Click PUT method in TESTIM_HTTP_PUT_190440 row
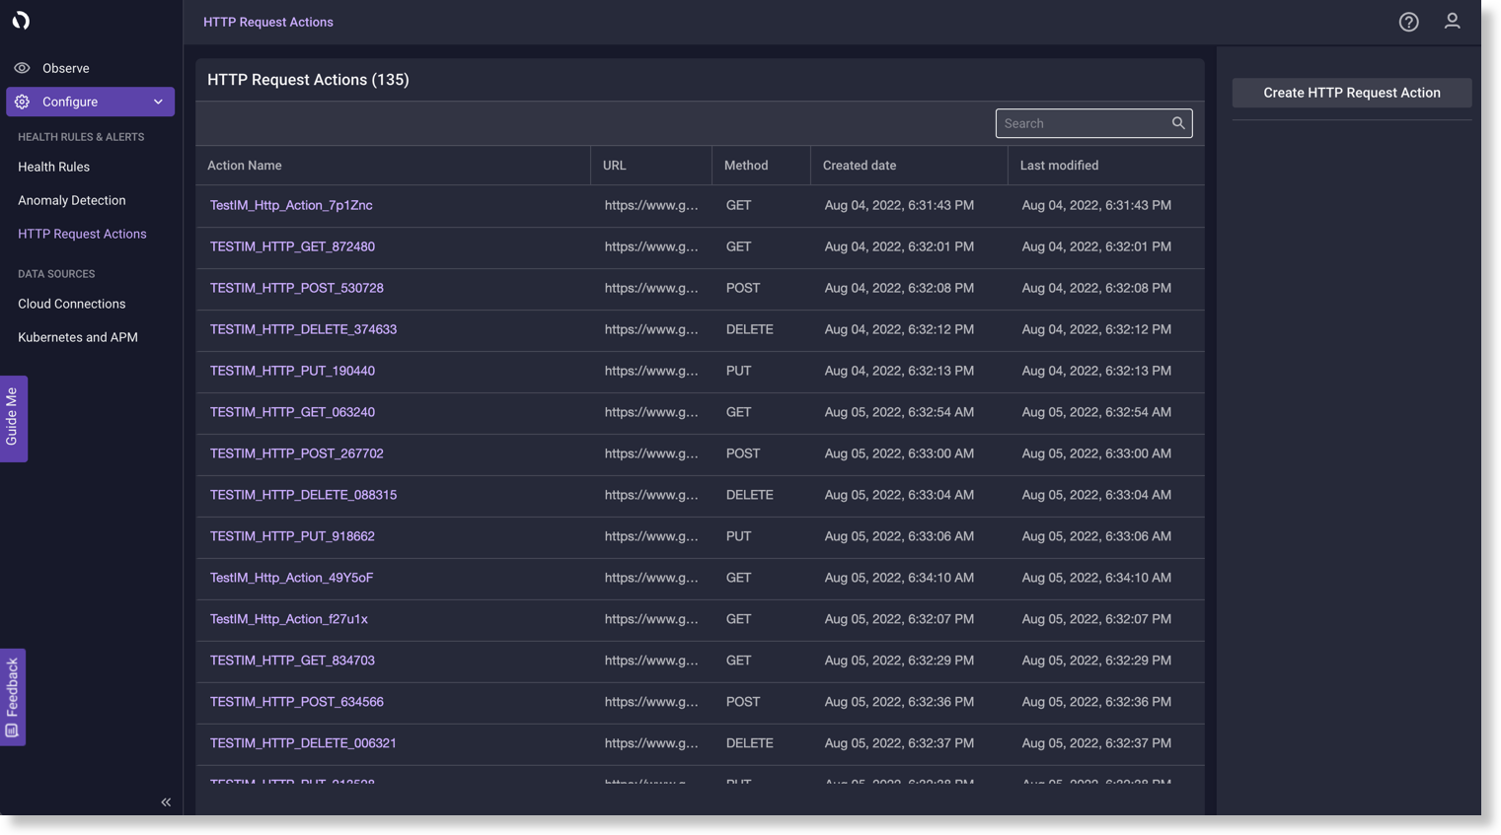The image size is (1501, 835). (x=738, y=371)
